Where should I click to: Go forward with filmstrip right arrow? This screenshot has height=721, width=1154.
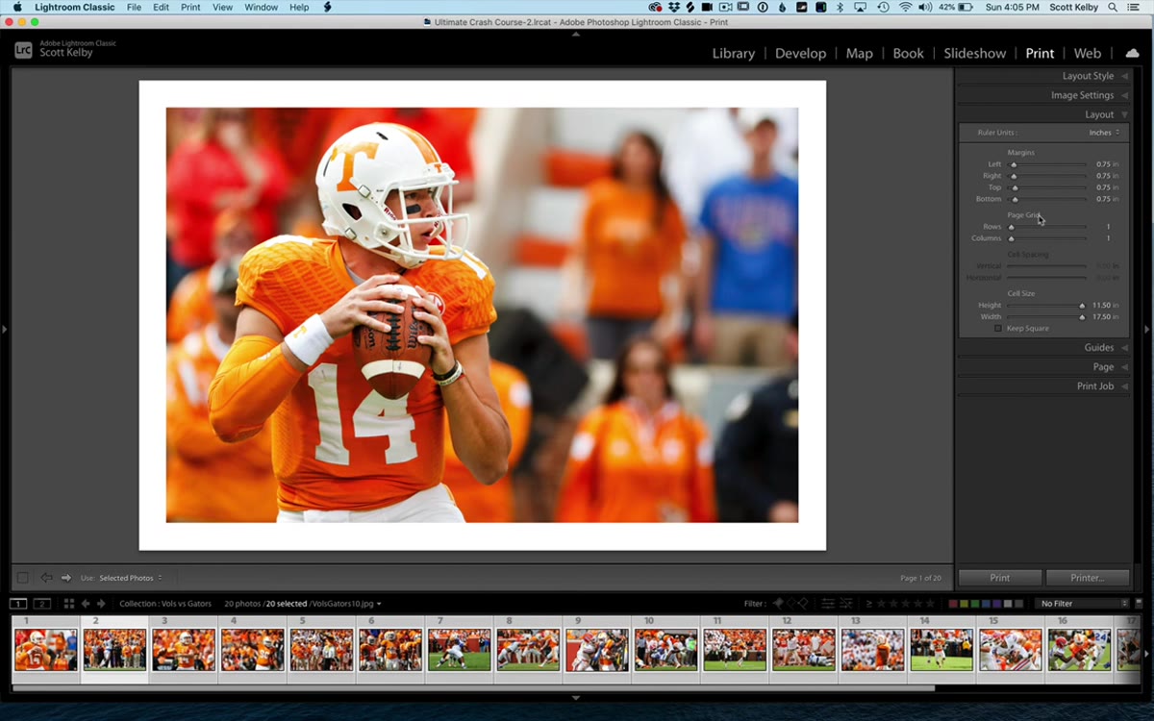pos(100,604)
